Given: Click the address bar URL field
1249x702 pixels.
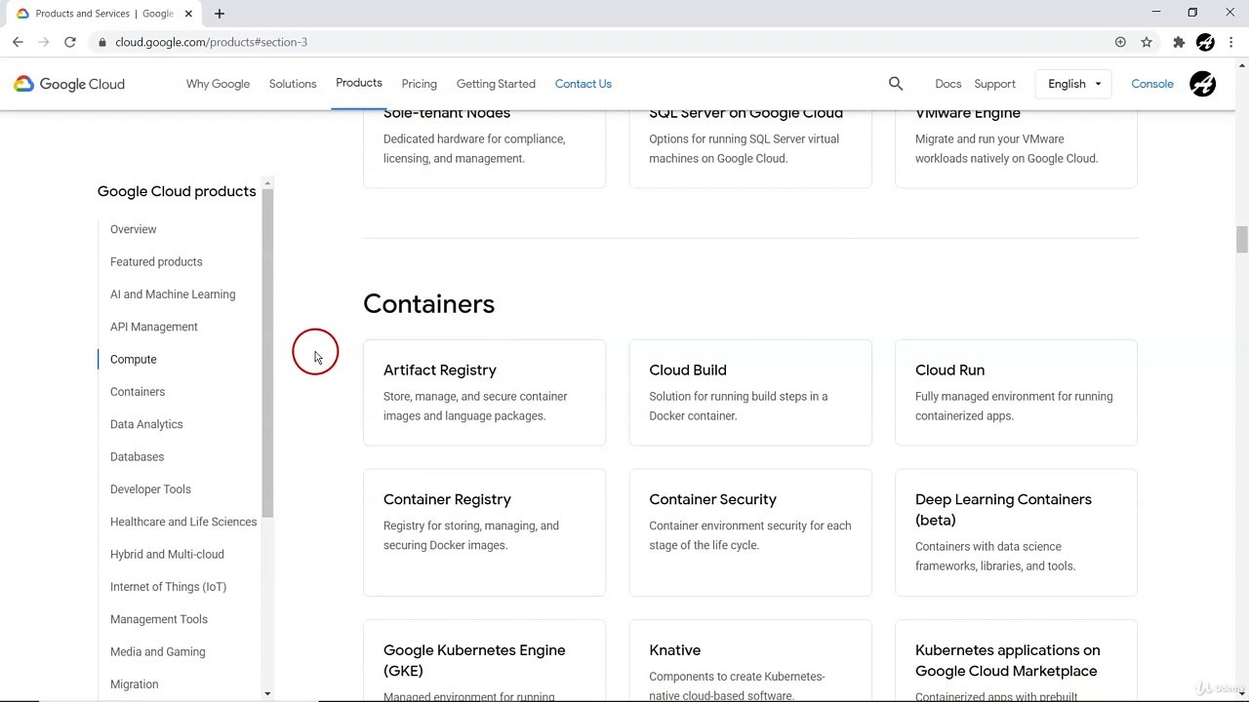Looking at the screenshot, I should coord(605,42).
